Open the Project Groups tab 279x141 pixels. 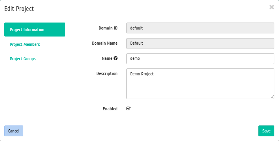click(23, 59)
